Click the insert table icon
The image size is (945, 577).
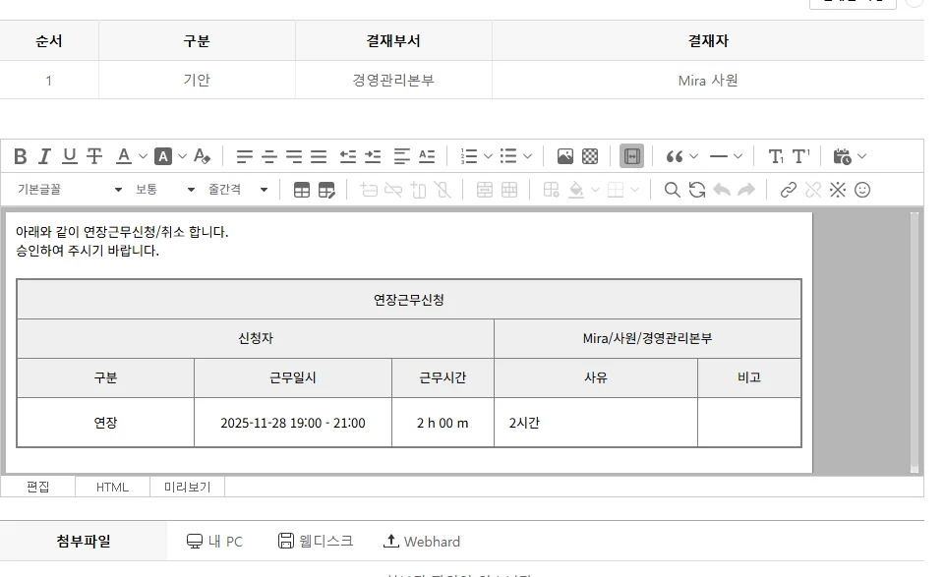302,190
